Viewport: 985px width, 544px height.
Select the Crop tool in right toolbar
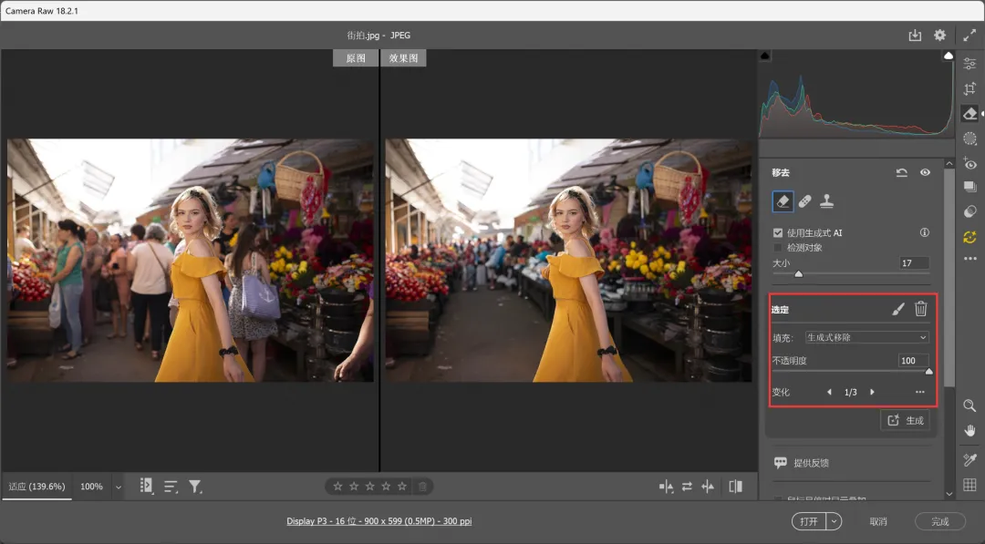(x=969, y=89)
